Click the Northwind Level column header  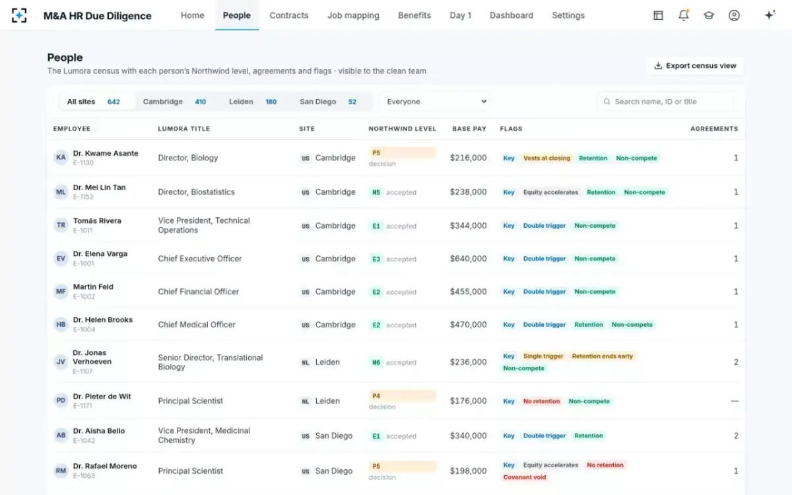pos(403,129)
